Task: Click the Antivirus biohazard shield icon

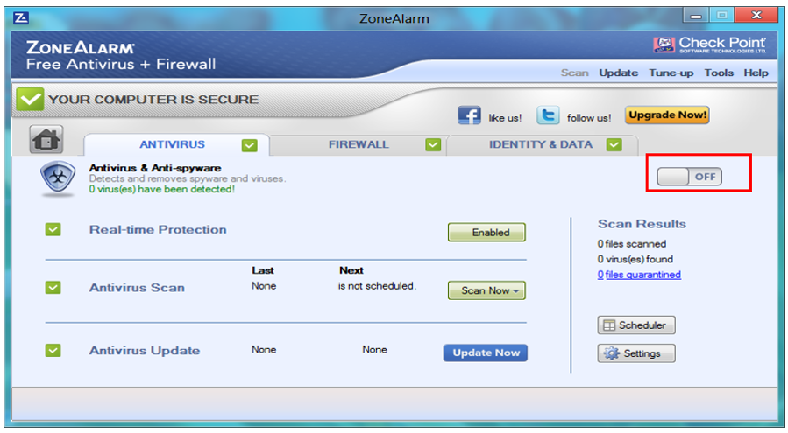Action: [58, 178]
